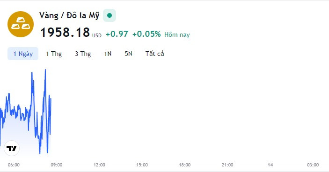Open the Vàng / Đô la Mỹ title
The width and height of the screenshot is (329, 172).
coord(69,15)
